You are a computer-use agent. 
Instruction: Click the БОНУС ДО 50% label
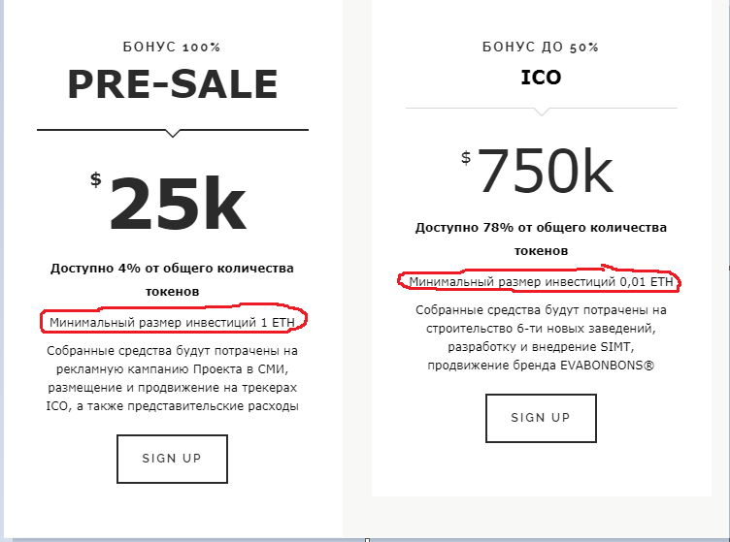pos(541,47)
